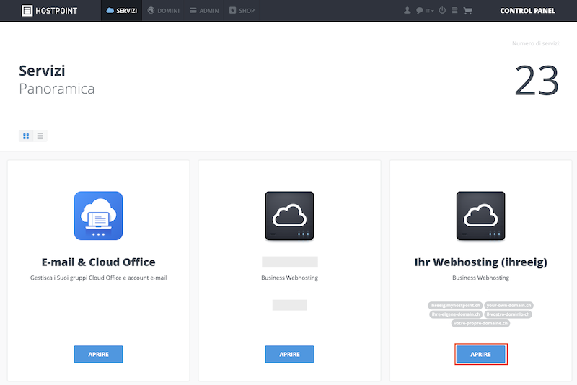This screenshot has height=385, width=577.
Task: Switch to the Servizi tab
Action: point(121,11)
